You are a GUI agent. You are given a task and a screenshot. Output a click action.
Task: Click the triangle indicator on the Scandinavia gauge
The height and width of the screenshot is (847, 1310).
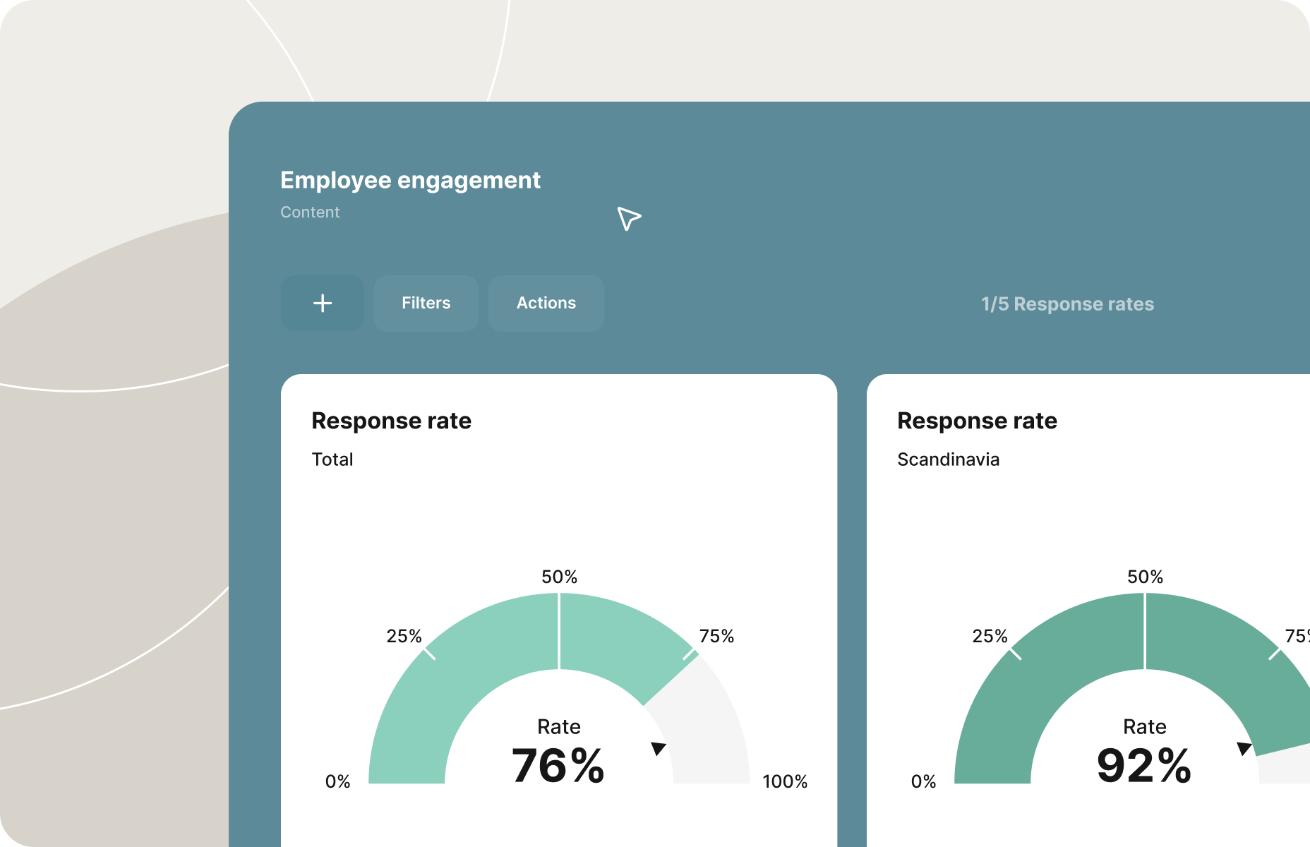(1244, 748)
